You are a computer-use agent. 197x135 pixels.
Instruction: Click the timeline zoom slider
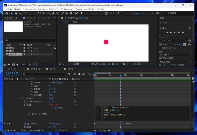point(104,131)
